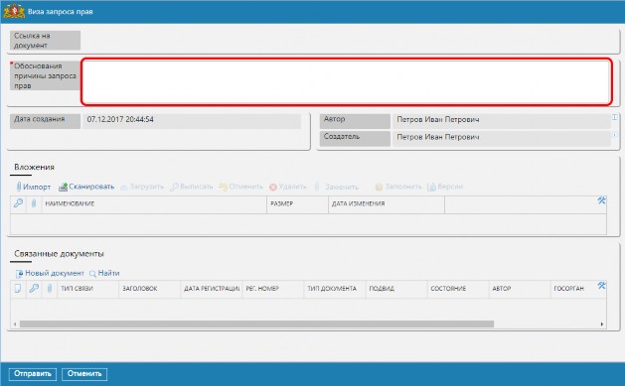The height and width of the screenshot is (386, 625).
Task: Click the Отменить item in attachments toolbar
Action: pyautogui.click(x=241, y=187)
